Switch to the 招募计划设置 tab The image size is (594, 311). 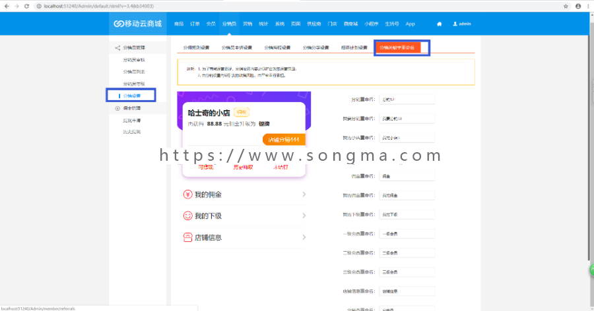coord(354,47)
